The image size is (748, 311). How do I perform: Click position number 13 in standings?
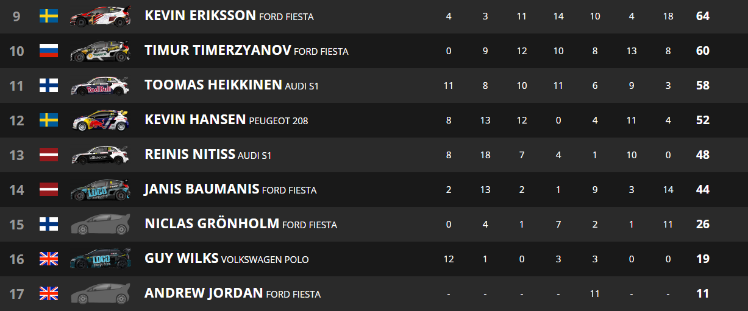click(x=16, y=155)
